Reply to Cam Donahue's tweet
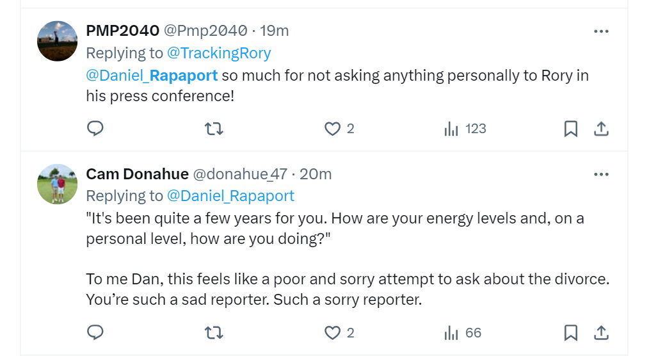The image size is (656, 356). [x=95, y=333]
